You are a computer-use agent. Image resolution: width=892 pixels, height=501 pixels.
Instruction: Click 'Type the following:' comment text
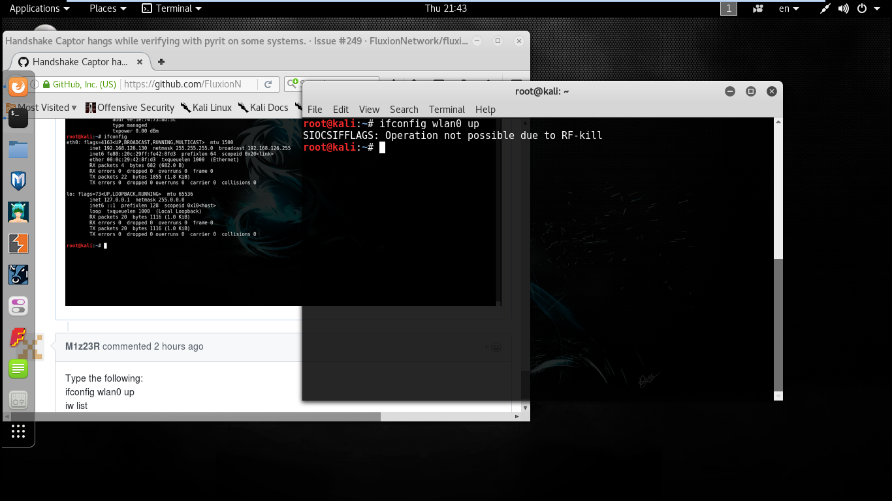coord(104,378)
